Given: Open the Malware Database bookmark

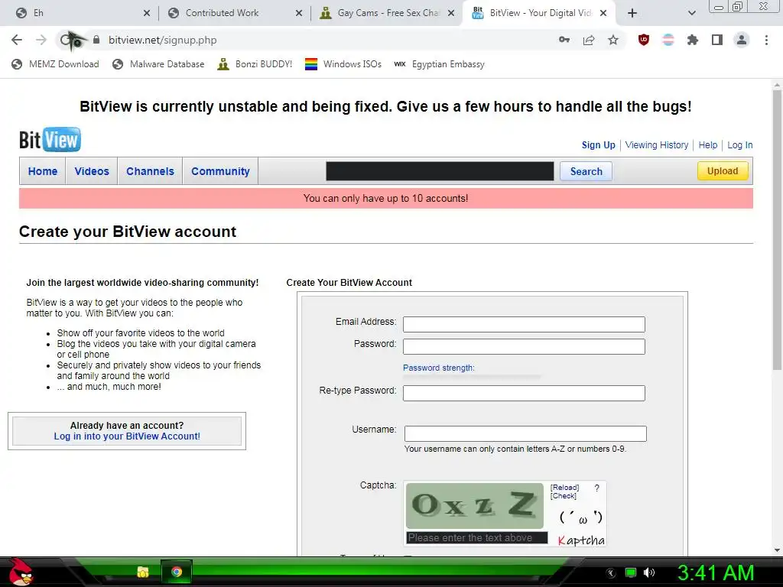Looking at the screenshot, I should click(x=158, y=64).
